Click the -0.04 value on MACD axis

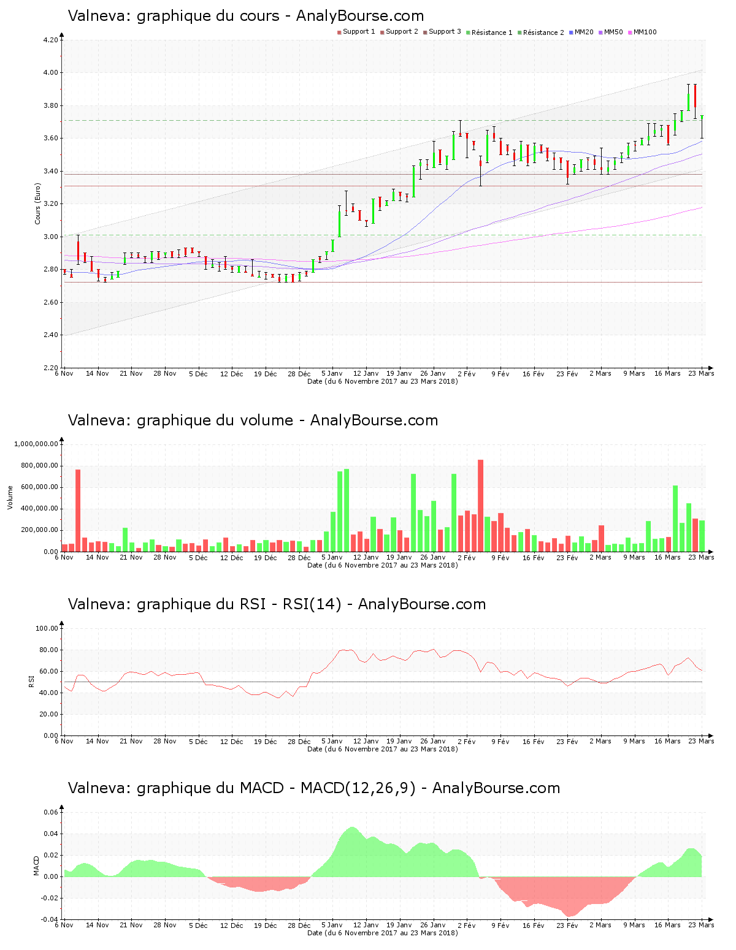coord(50,919)
